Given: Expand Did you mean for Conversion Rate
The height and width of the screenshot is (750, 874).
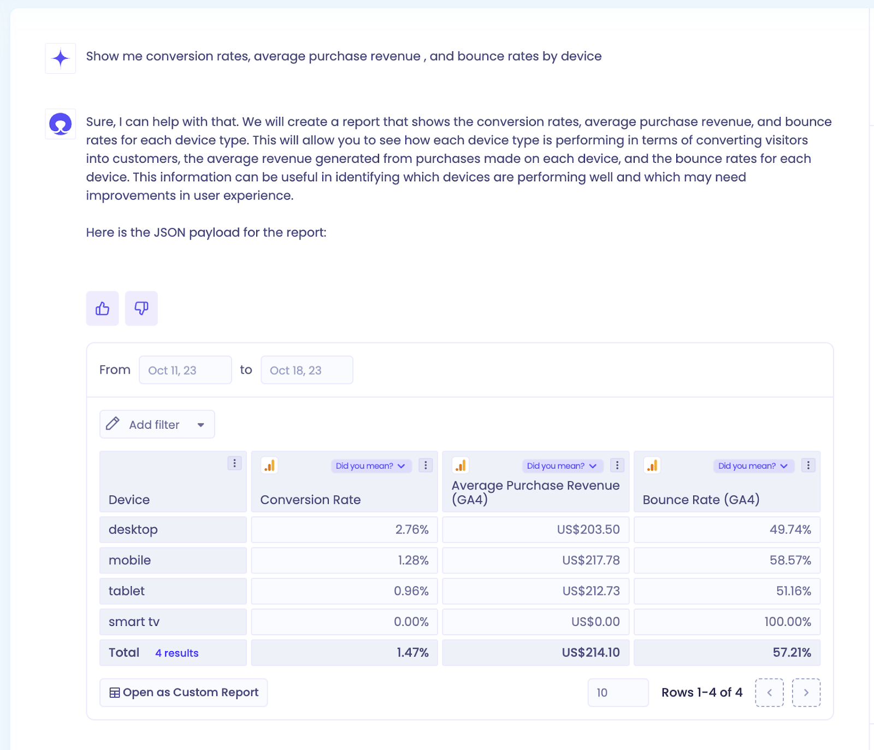Looking at the screenshot, I should point(371,466).
